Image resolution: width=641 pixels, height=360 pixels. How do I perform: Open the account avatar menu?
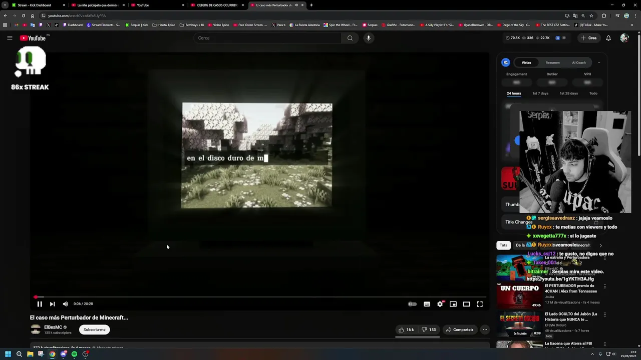click(624, 38)
